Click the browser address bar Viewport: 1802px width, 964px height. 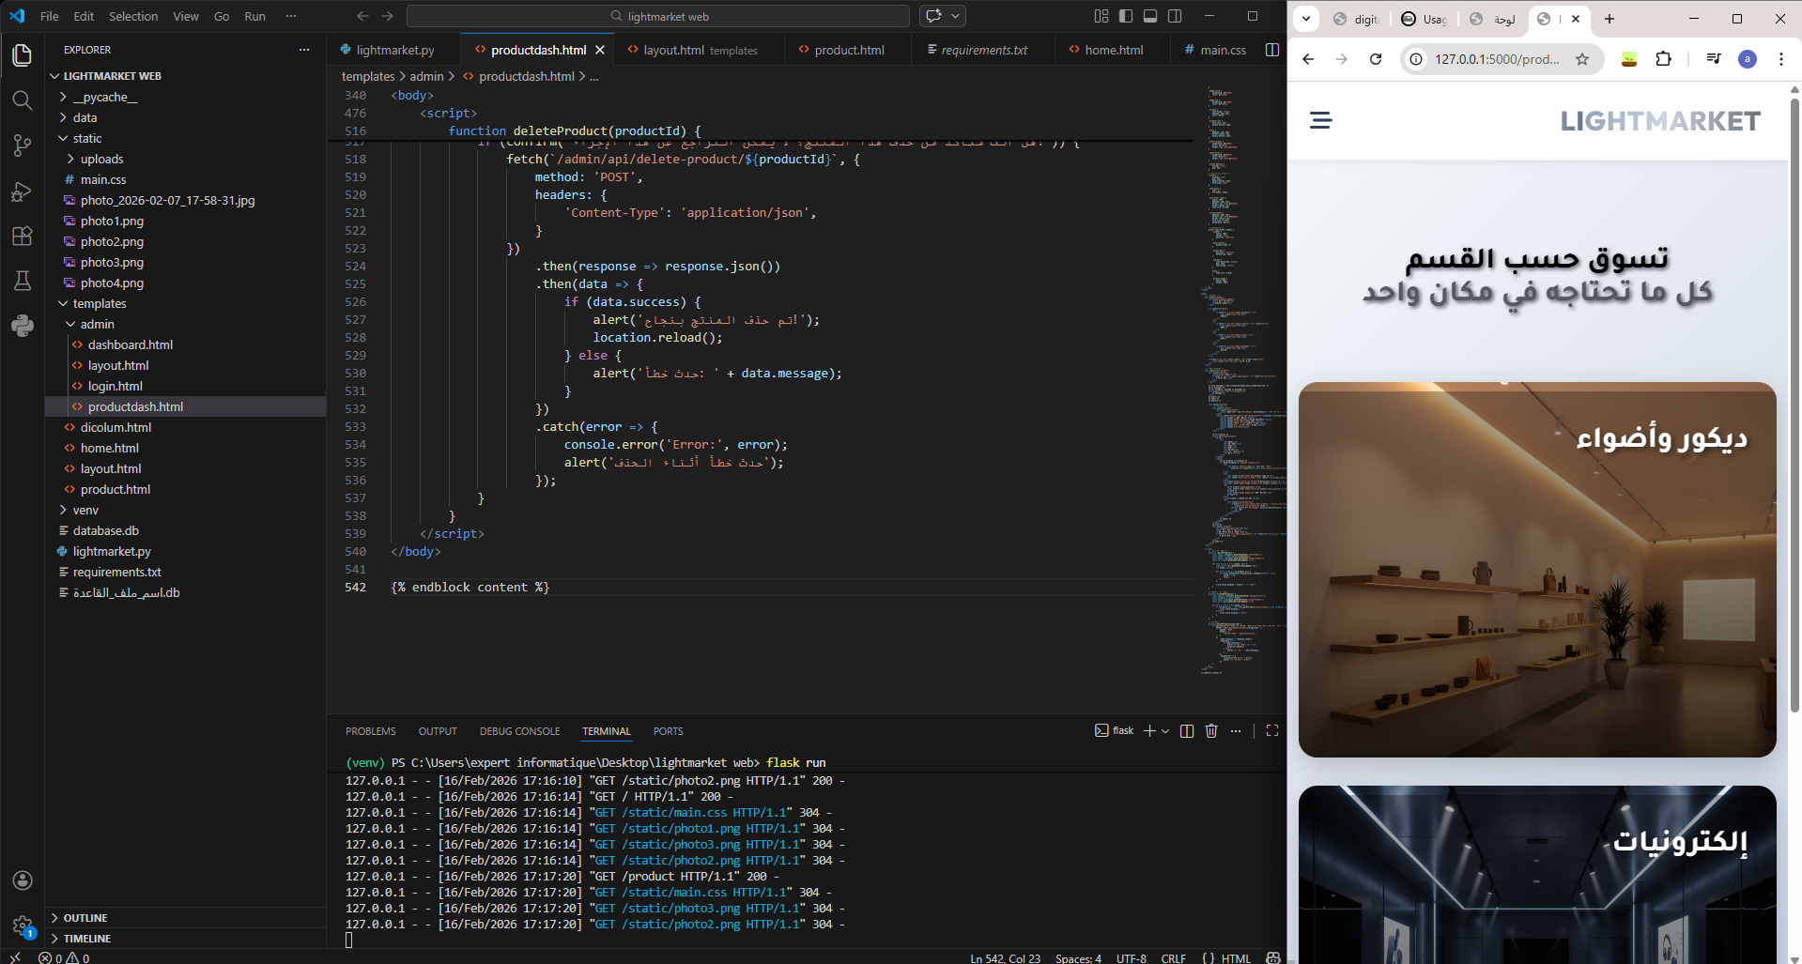1496,59
